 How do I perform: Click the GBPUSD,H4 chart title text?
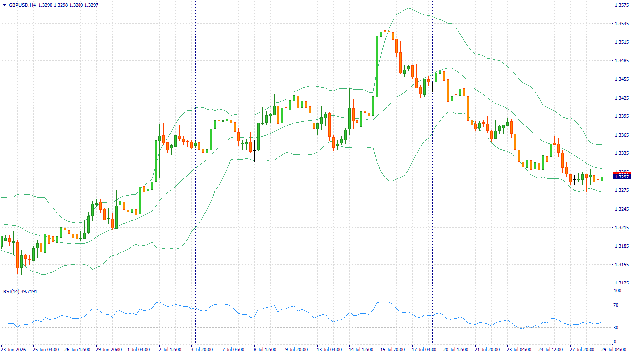coord(22,5)
